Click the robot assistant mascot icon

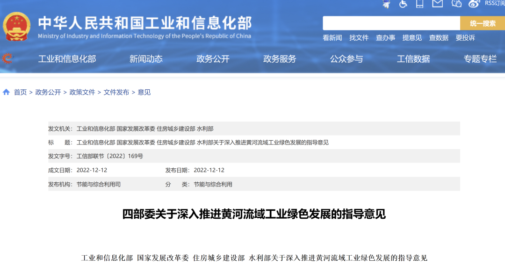(387, 4)
